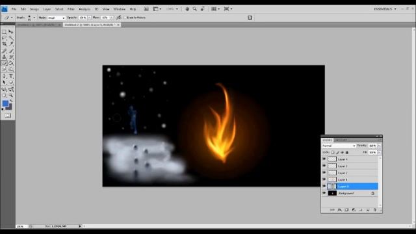Delete layer with trash icon
416x234 pixels.
(375, 210)
